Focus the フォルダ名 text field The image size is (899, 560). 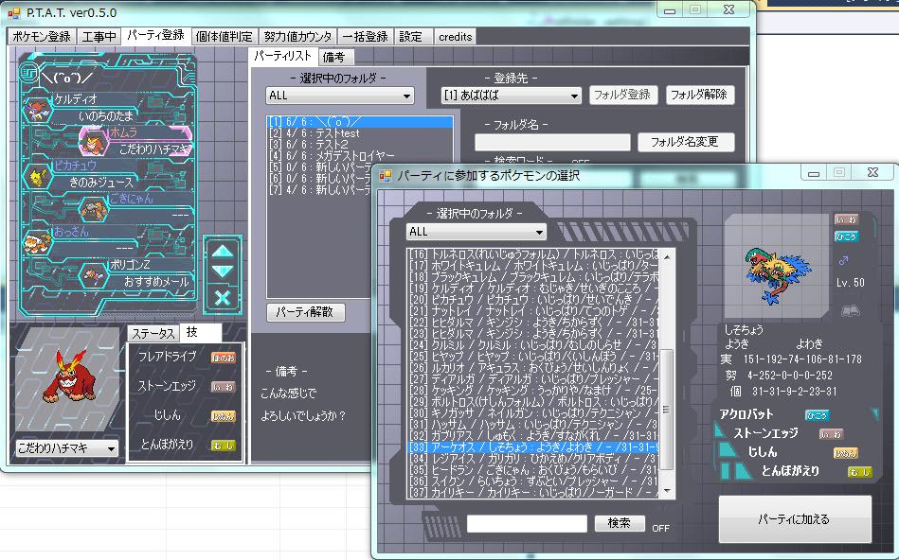pos(552,142)
